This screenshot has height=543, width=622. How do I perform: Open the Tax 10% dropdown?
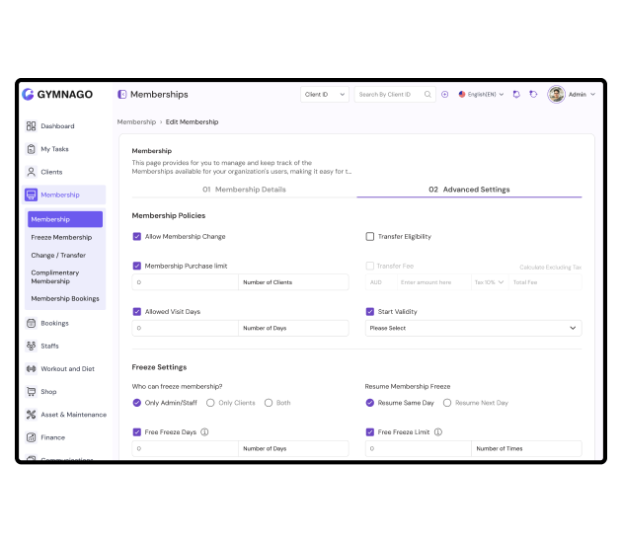pos(490,282)
